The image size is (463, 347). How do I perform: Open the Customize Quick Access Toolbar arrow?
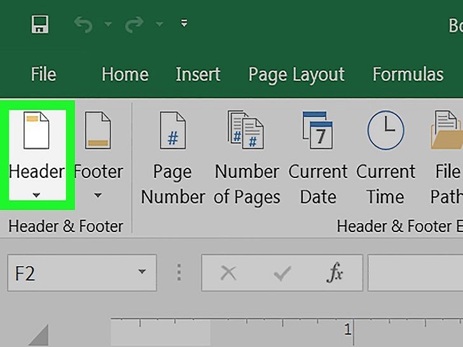click(x=184, y=24)
